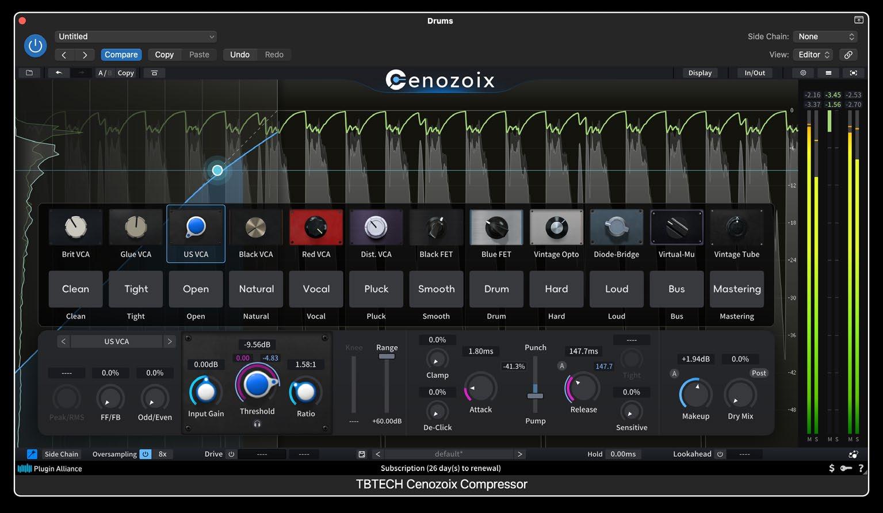Click the Hold 0.00ms value field
The height and width of the screenshot is (513, 883).
pos(623,454)
